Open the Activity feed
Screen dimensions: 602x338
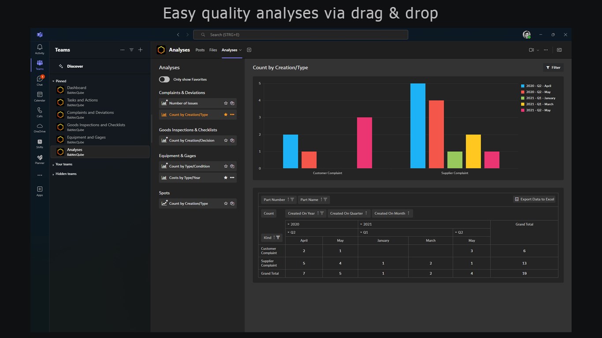40,49
